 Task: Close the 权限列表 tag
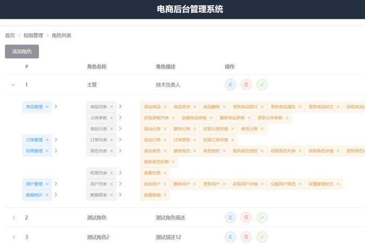(x=111, y=173)
